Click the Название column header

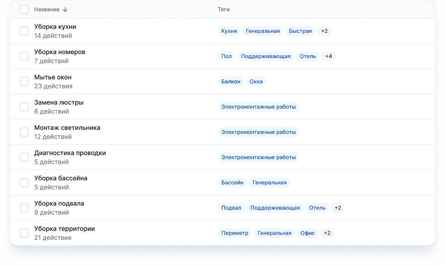[47, 9]
